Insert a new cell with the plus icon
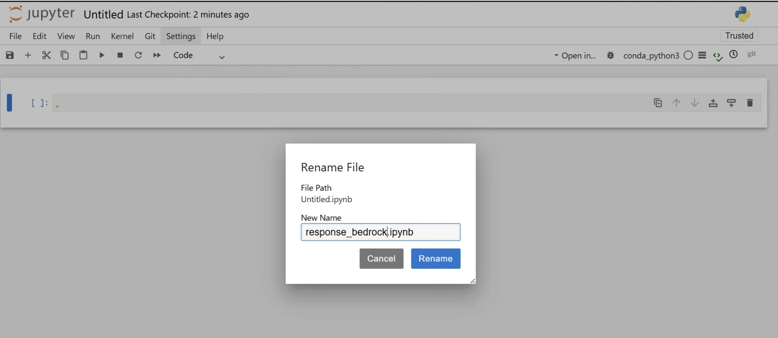 (x=28, y=55)
